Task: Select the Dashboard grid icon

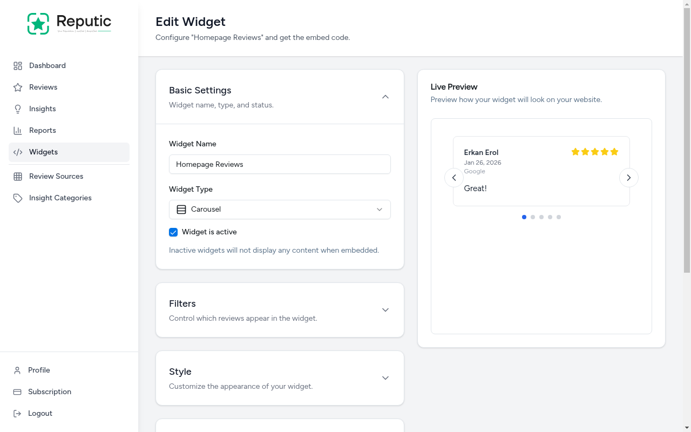Action: point(18,65)
